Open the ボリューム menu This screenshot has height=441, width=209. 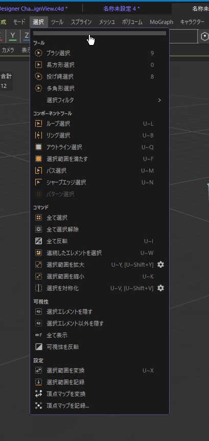point(132,22)
